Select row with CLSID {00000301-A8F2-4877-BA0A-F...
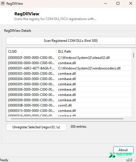The height and width of the screenshot is (162, 136). (69, 68)
